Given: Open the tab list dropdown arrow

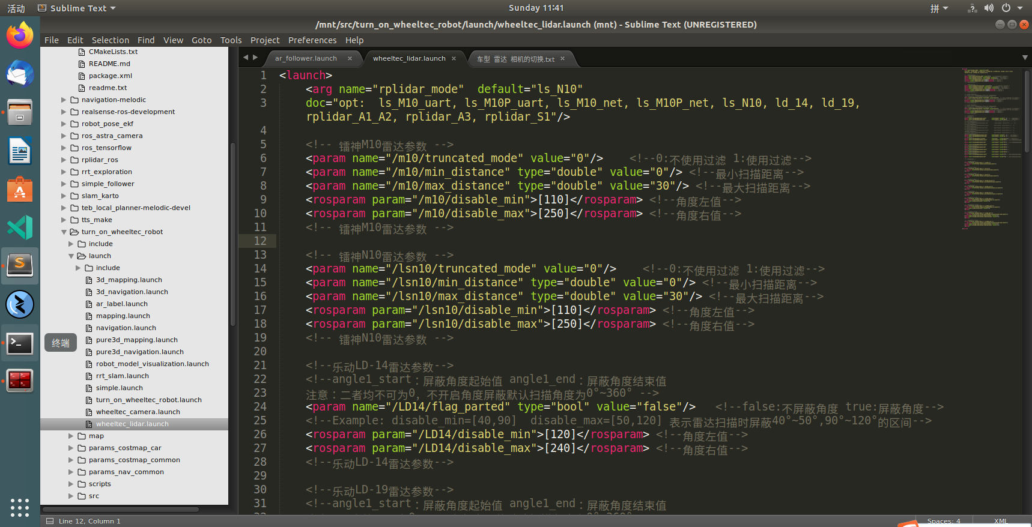Looking at the screenshot, I should click(1024, 58).
